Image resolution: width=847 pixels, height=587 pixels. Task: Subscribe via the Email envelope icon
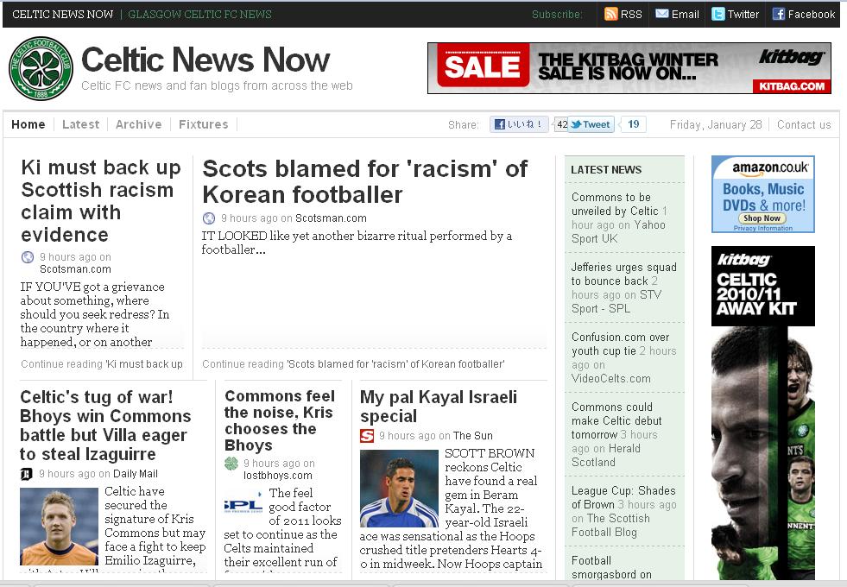coord(662,14)
